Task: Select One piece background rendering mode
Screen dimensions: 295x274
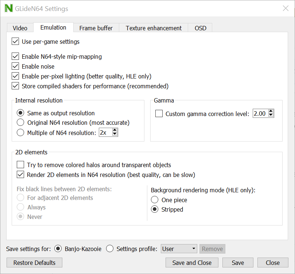Action: pyautogui.click(x=155, y=200)
